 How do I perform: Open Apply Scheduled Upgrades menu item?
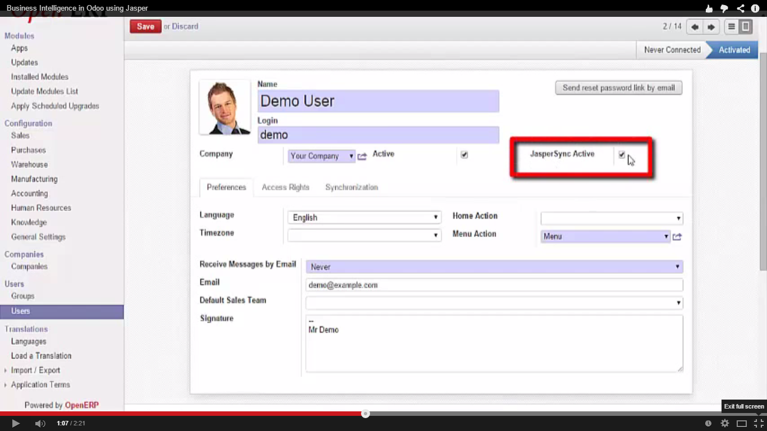pyautogui.click(x=55, y=106)
